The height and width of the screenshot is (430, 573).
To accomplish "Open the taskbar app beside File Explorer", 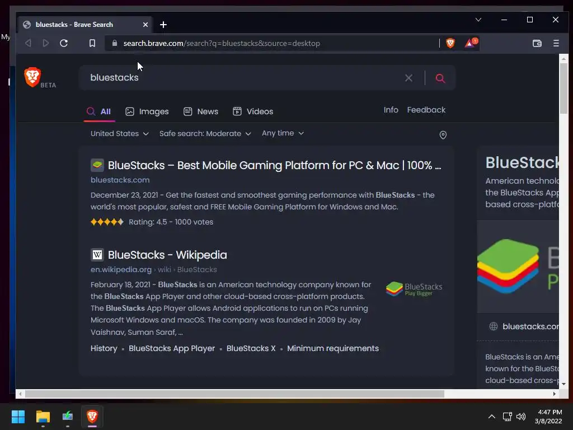I will [68, 417].
